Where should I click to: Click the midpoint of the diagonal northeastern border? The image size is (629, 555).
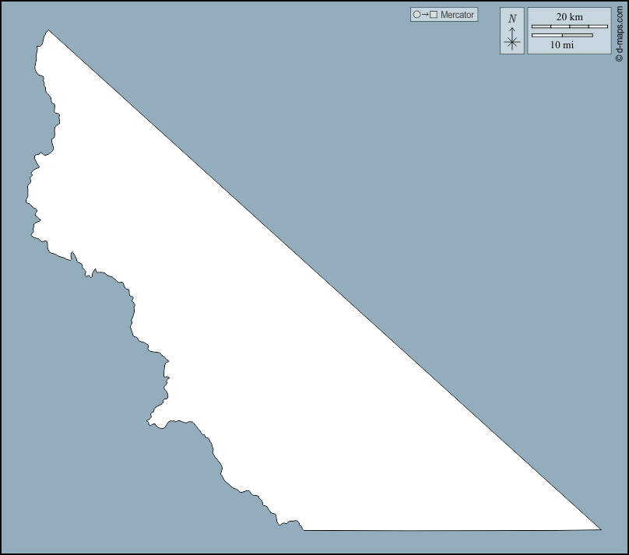click(x=325, y=280)
